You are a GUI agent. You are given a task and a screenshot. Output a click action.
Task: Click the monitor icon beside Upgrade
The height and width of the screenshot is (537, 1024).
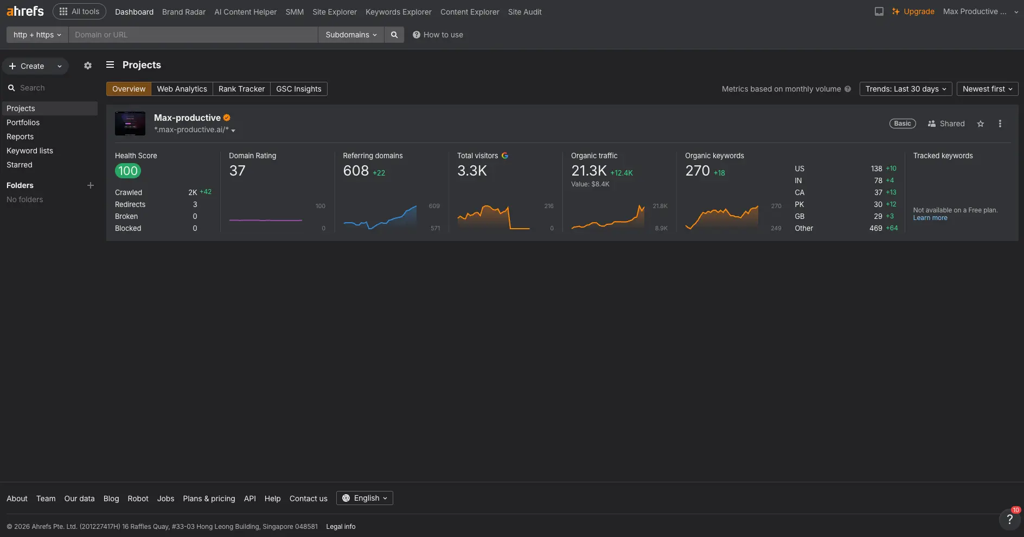(879, 11)
